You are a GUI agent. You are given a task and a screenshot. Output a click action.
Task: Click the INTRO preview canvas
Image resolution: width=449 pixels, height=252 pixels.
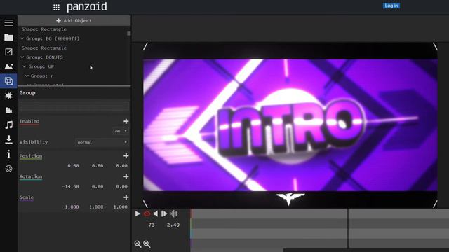290,125
